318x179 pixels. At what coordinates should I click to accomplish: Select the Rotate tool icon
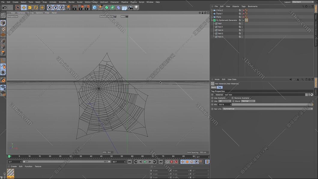[36, 7]
